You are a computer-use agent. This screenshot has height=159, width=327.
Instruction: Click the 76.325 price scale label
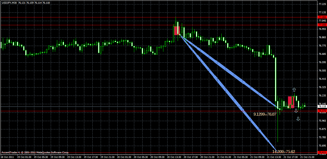point(322,87)
